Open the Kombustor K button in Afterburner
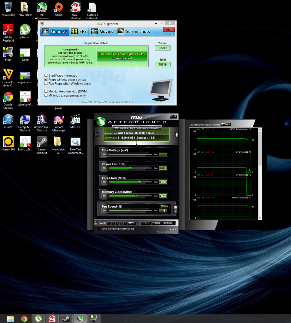Screen dimensions: 291x323 [x=97, y=135]
